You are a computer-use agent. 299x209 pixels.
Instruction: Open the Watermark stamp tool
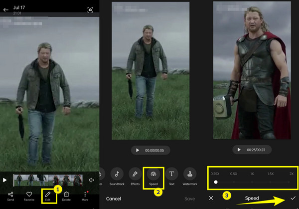(190, 177)
